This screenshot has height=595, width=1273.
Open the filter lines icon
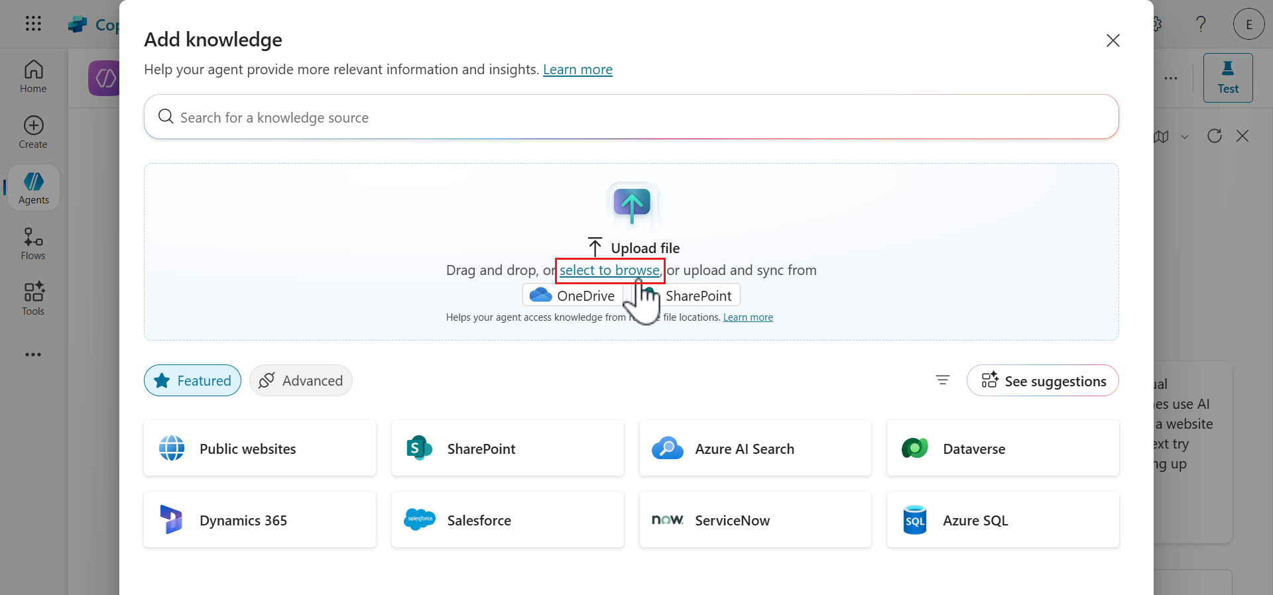[943, 380]
